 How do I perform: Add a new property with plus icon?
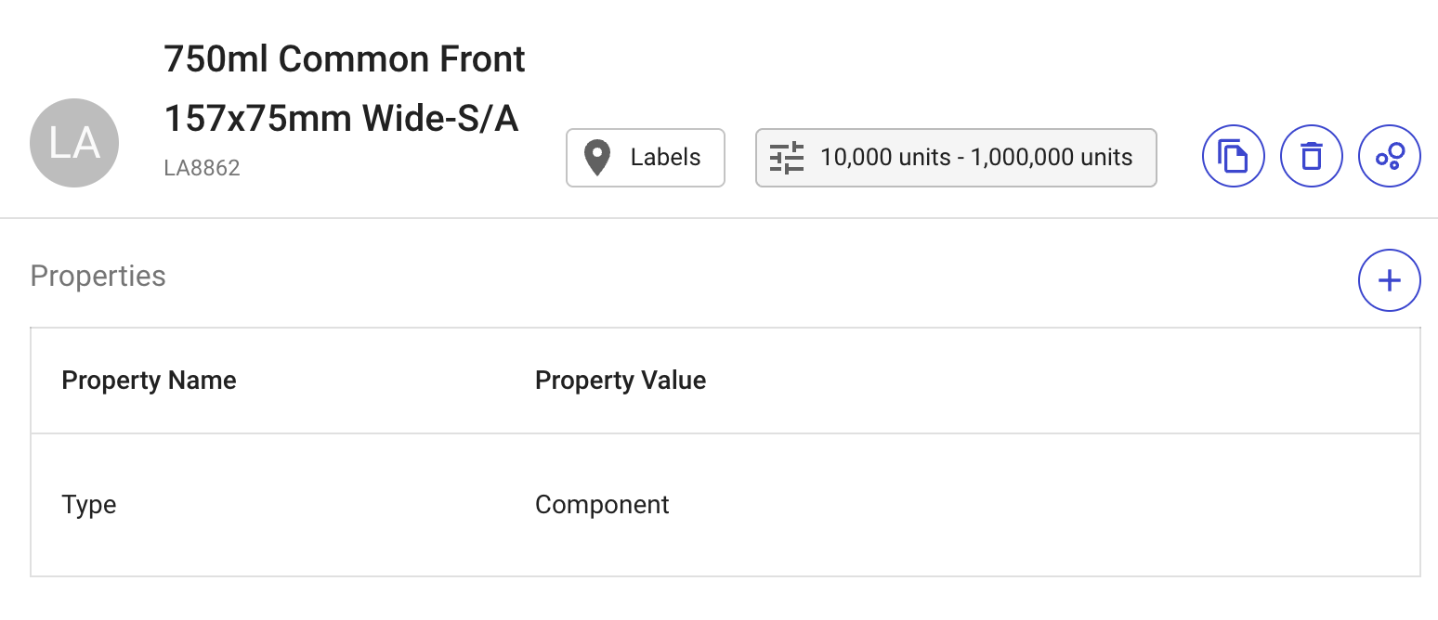pos(1389,280)
